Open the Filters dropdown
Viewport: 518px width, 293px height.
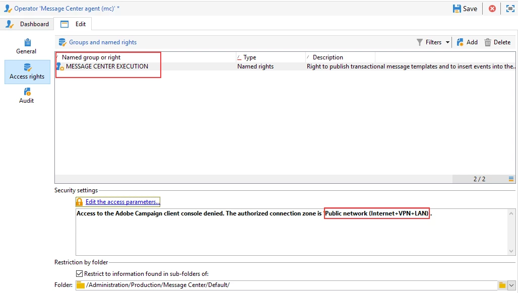[x=433, y=42]
